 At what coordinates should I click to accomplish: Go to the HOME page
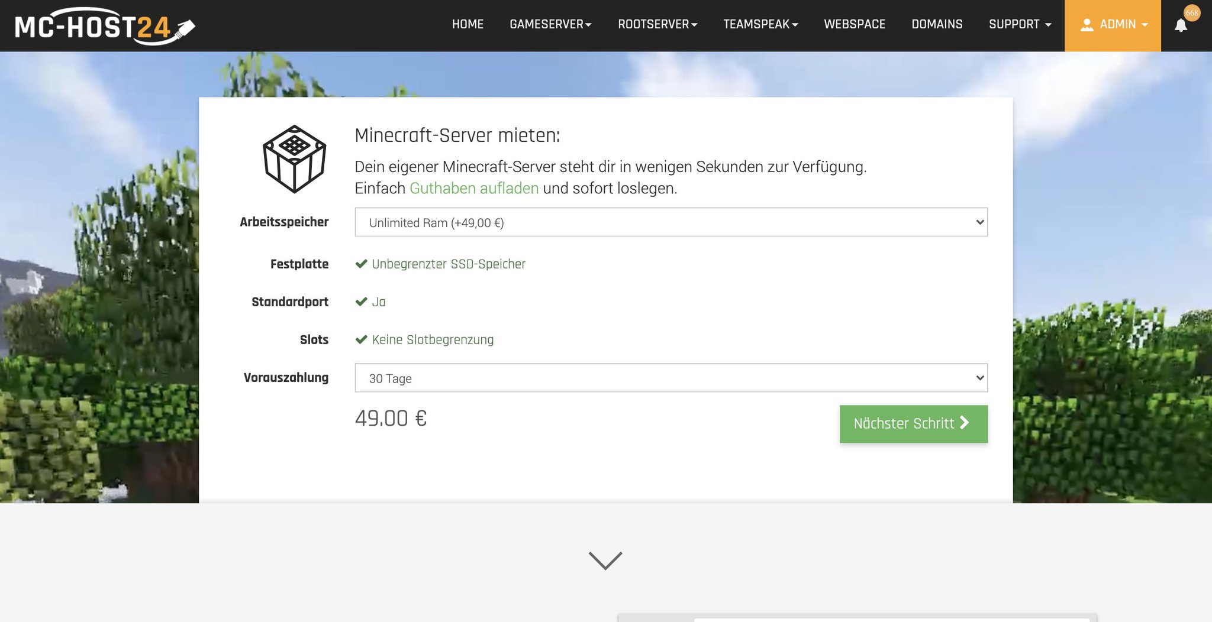tap(468, 24)
